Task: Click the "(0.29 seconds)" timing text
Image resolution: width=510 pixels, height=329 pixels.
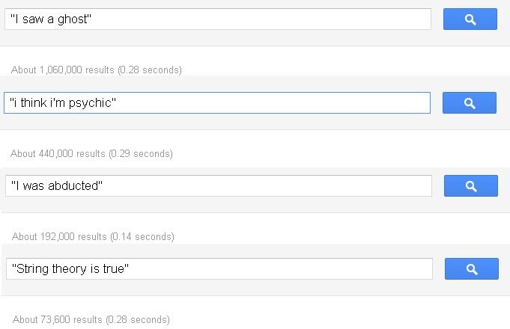Action: 141,153
